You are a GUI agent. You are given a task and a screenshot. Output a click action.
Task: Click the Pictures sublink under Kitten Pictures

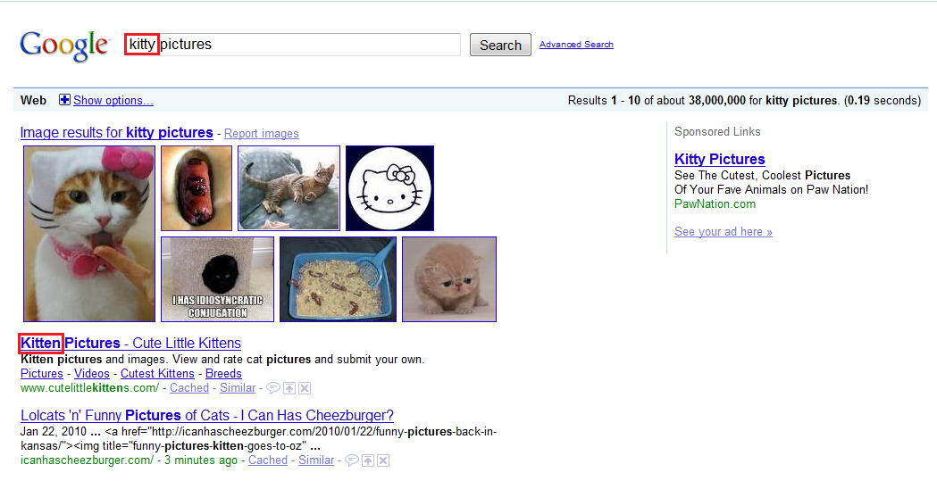[42, 374]
